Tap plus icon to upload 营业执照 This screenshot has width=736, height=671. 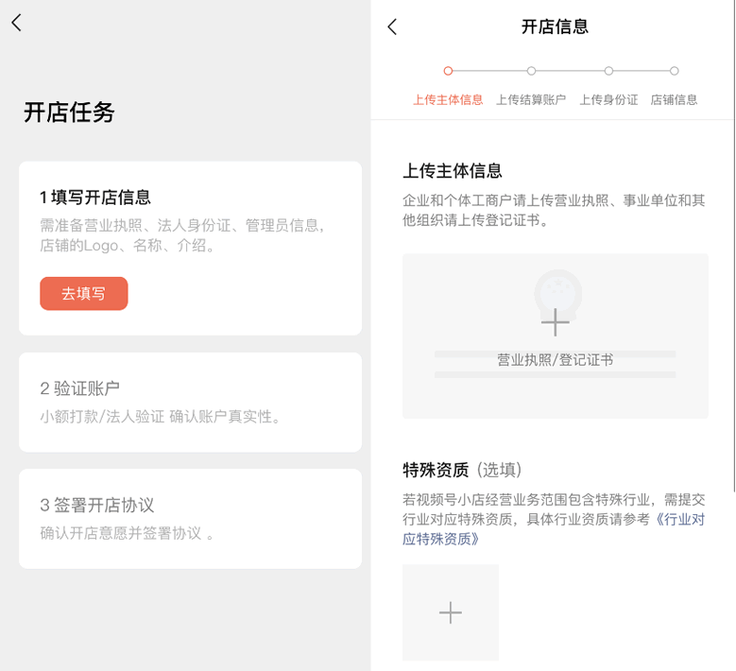tap(555, 323)
